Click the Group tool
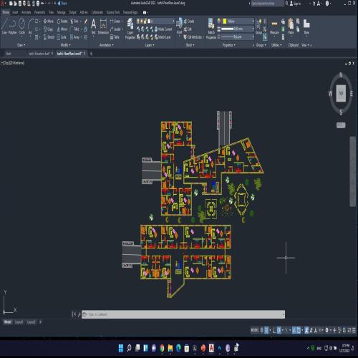The height and width of the screenshot is (358, 358). [x=258, y=26]
